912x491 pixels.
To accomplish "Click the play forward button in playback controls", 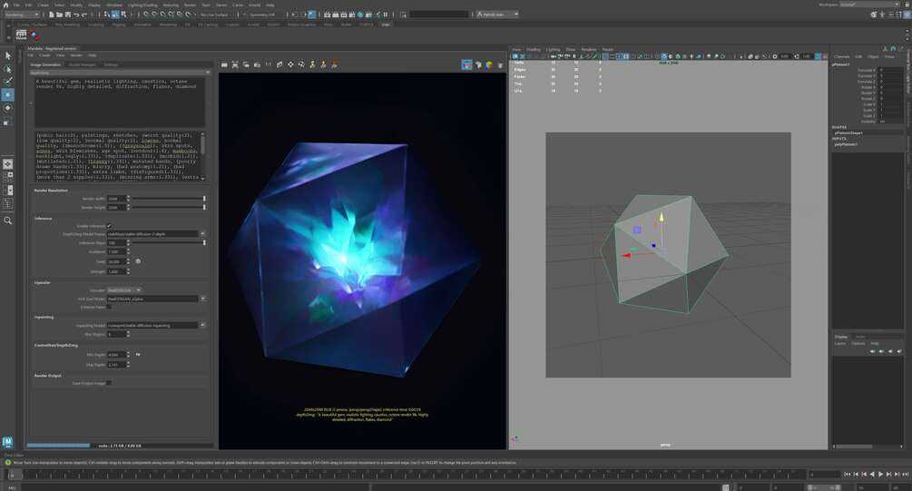I will (880, 475).
